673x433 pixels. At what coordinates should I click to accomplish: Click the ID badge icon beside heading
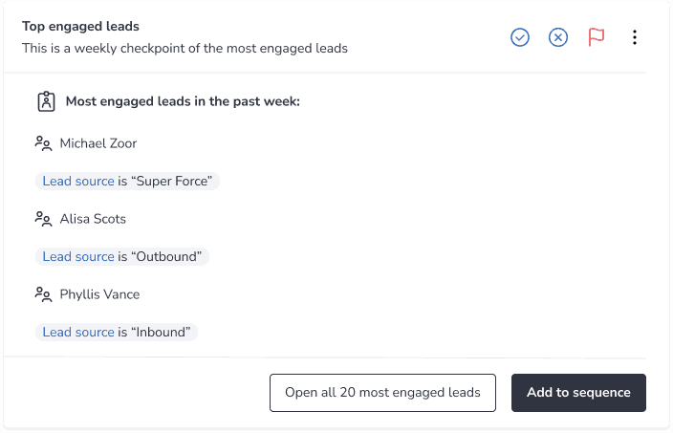[x=46, y=101]
